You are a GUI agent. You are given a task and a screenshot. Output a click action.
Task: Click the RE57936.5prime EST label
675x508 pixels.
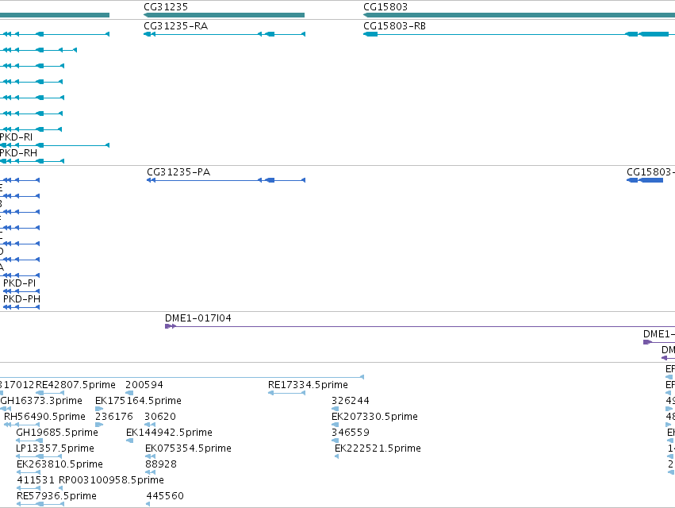click(x=56, y=496)
